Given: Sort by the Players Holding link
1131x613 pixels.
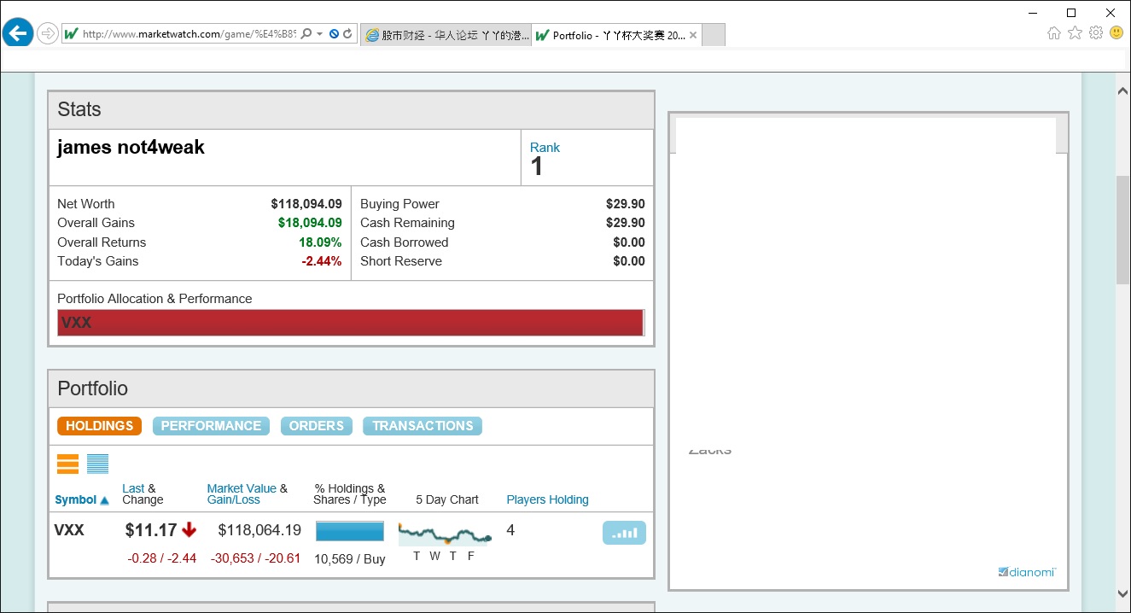Looking at the screenshot, I should 547,499.
